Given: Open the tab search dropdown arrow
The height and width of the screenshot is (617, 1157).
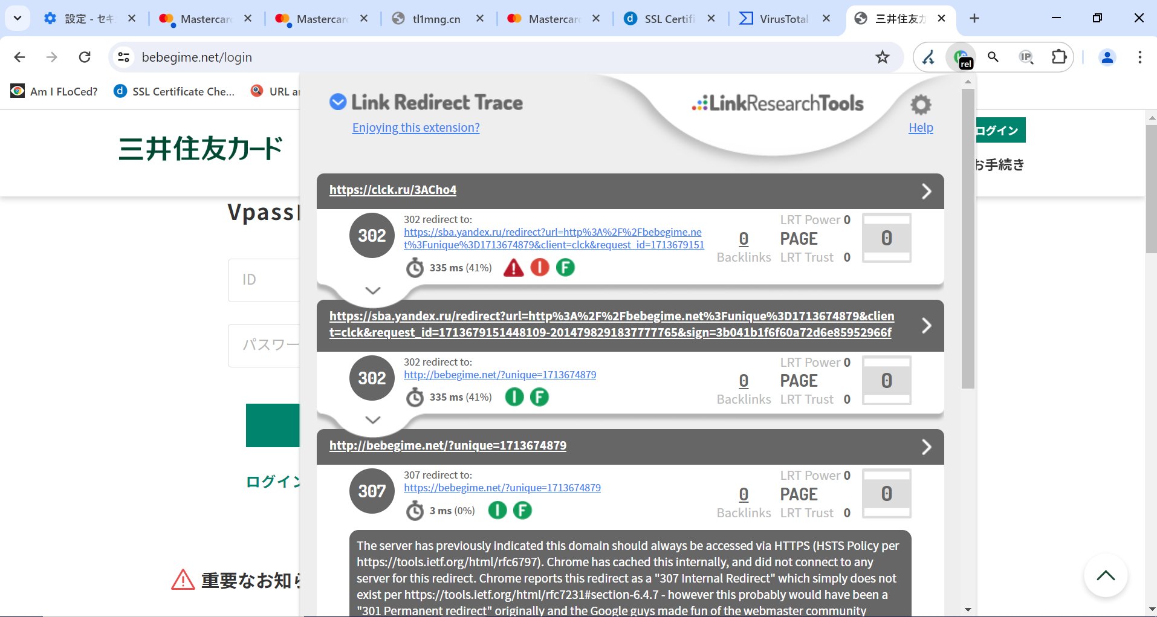Looking at the screenshot, I should pos(18,19).
